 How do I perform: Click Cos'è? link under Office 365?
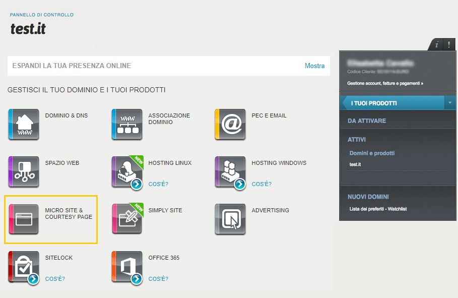pos(158,279)
